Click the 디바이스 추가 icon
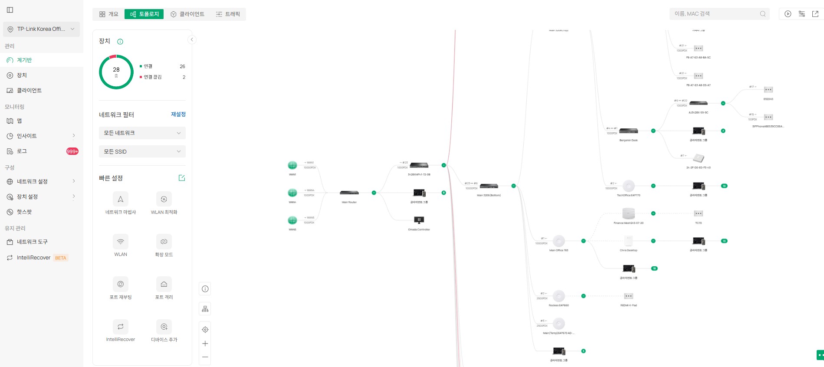Screen dimensions: 824x367 click(164, 327)
